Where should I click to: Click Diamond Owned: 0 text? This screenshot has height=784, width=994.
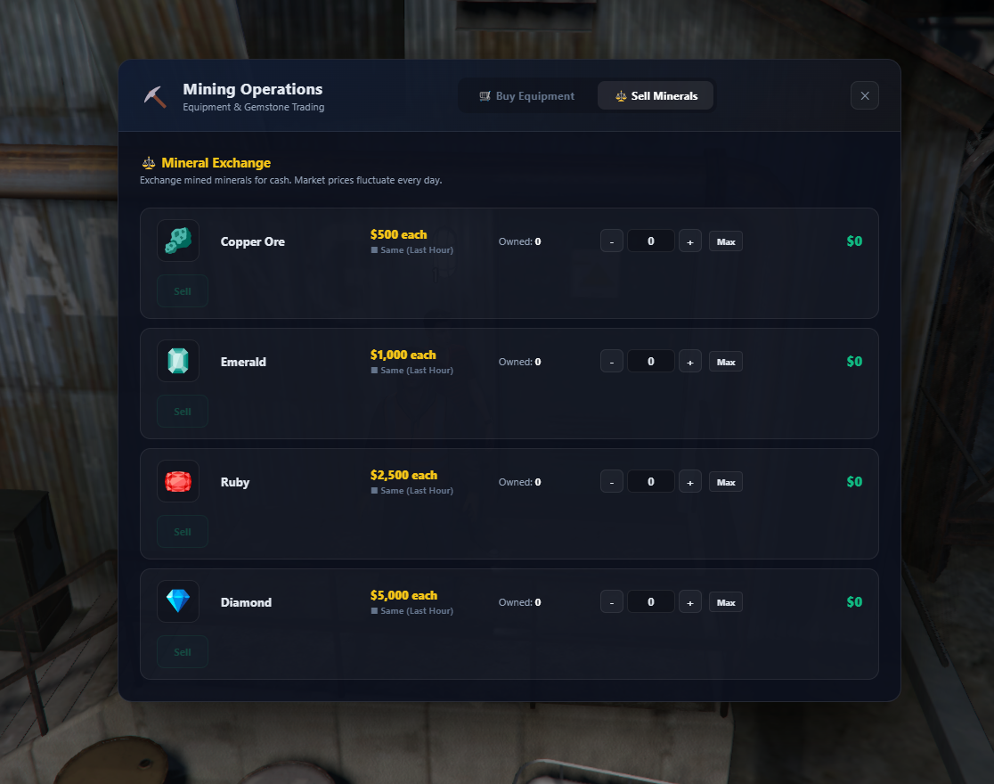point(520,602)
